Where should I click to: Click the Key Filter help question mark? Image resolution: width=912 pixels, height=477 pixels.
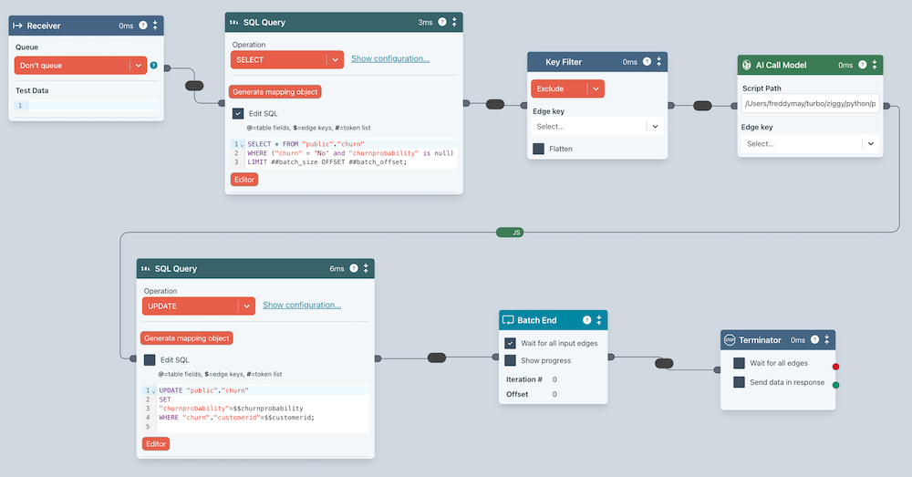coord(647,62)
